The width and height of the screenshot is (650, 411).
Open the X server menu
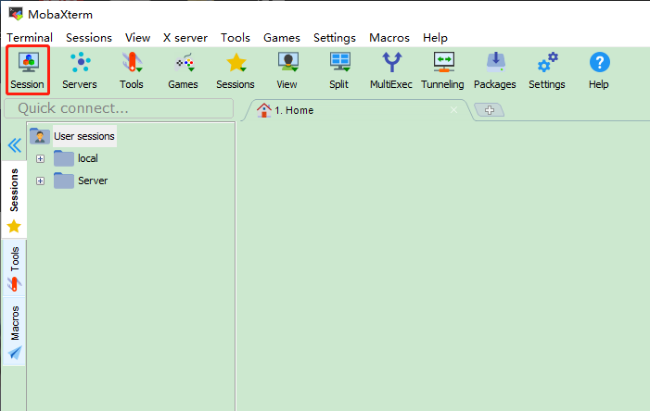185,38
